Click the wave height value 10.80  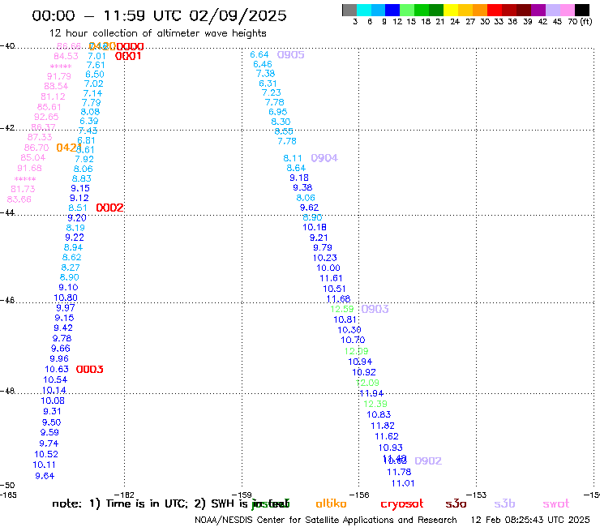(x=66, y=298)
